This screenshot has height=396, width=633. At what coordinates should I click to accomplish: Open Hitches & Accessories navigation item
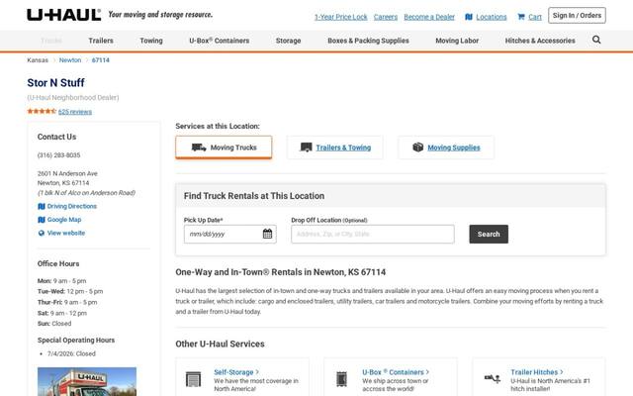pyautogui.click(x=540, y=41)
